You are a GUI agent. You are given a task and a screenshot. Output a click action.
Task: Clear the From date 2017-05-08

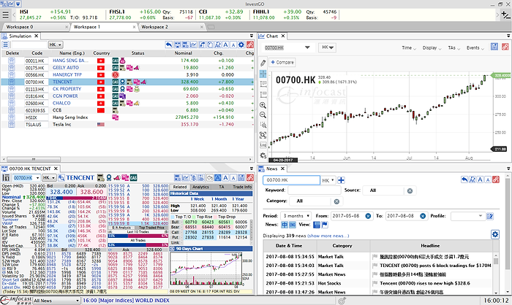pos(368,216)
